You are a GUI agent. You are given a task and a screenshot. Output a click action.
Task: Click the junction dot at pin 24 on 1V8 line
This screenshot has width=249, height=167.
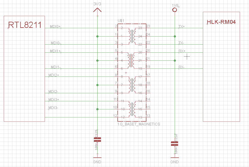174,36
